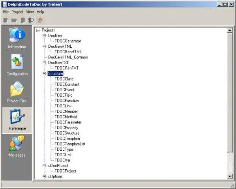Select the Reference panel in the sidebar
The height and width of the screenshot is (189, 236).
17,120
